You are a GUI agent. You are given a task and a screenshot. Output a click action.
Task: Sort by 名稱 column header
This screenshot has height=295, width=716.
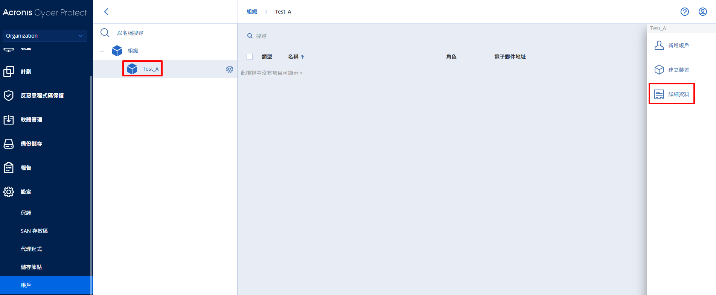tap(293, 57)
